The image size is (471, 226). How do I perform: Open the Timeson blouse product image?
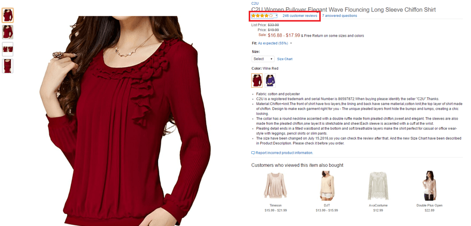(275, 186)
